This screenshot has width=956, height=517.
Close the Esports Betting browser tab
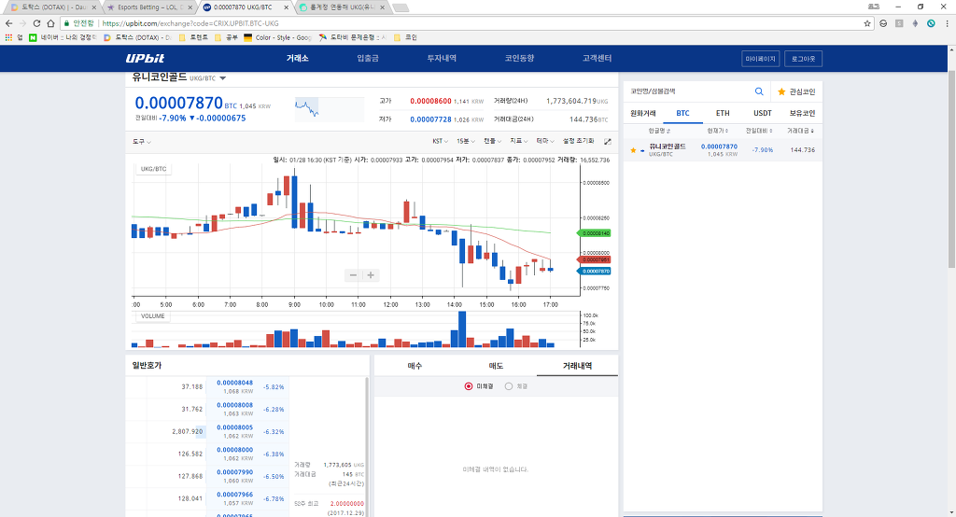click(190, 7)
